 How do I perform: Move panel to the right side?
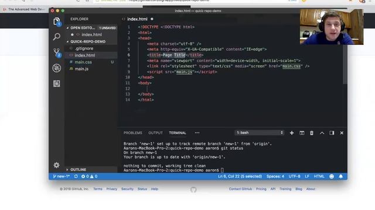coord(332,133)
